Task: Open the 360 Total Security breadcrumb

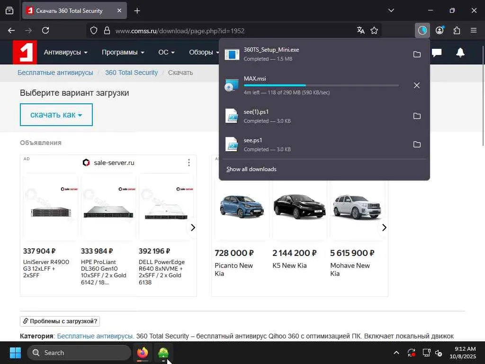Action: click(132, 73)
